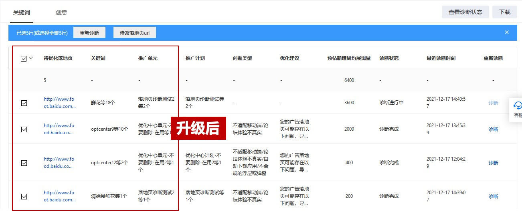Screen dimensions: 522x211
Task: Close the blue selection bar with X
Action: point(507,32)
